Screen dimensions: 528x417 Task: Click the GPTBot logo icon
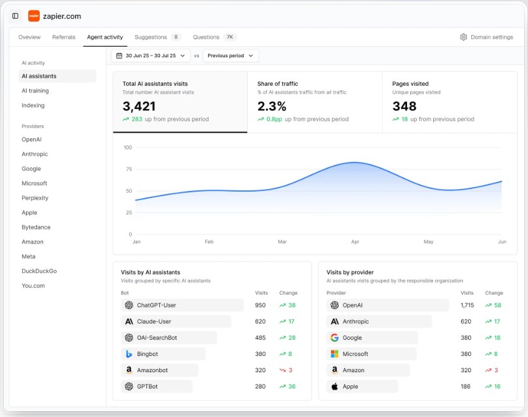point(129,386)
